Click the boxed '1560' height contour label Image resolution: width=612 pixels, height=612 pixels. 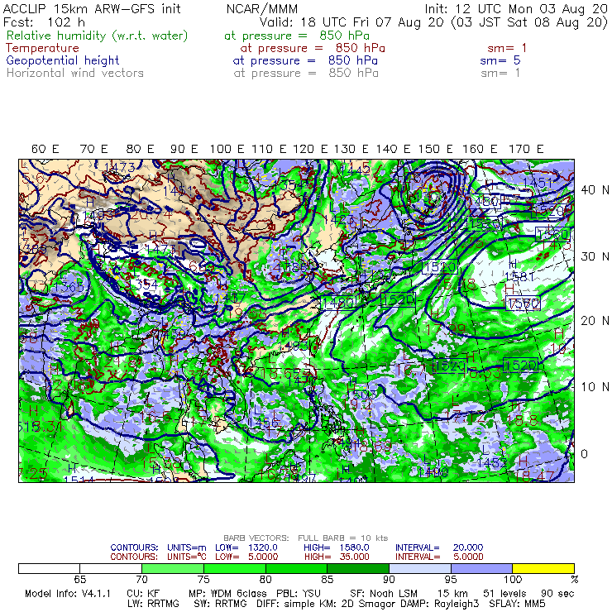[x=553, y=234]
